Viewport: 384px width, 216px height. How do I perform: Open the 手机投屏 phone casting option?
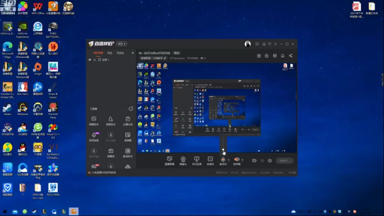tap(197, 161)
